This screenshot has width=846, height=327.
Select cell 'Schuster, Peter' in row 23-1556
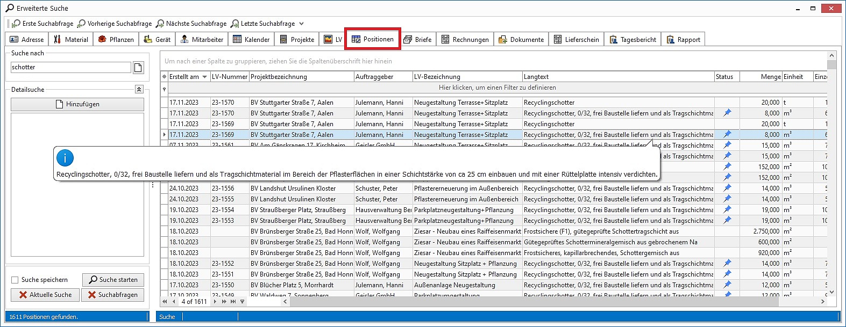click(x=383, y=188)
